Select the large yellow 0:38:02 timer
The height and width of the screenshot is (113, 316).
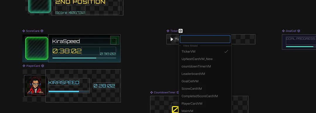click(67, 51)
